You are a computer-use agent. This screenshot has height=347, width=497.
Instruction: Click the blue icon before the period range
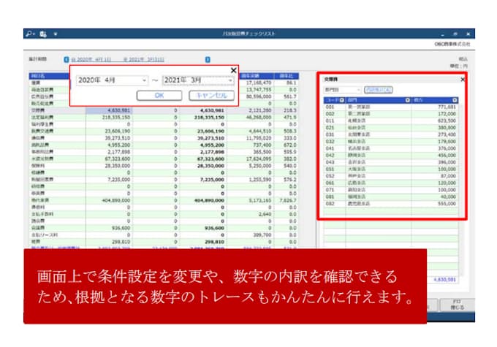67,59
